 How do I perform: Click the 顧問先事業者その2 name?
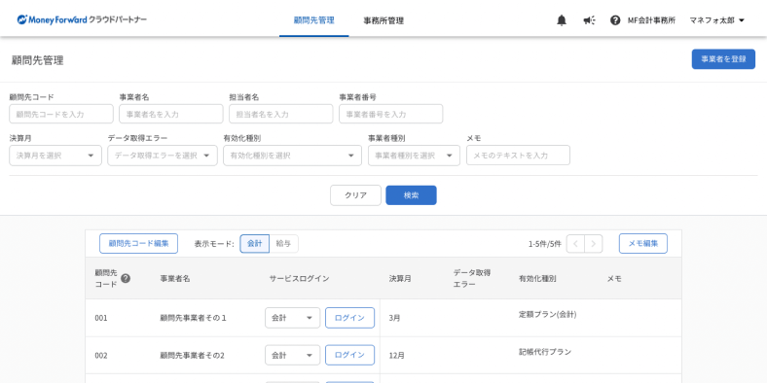pos(193,356)
